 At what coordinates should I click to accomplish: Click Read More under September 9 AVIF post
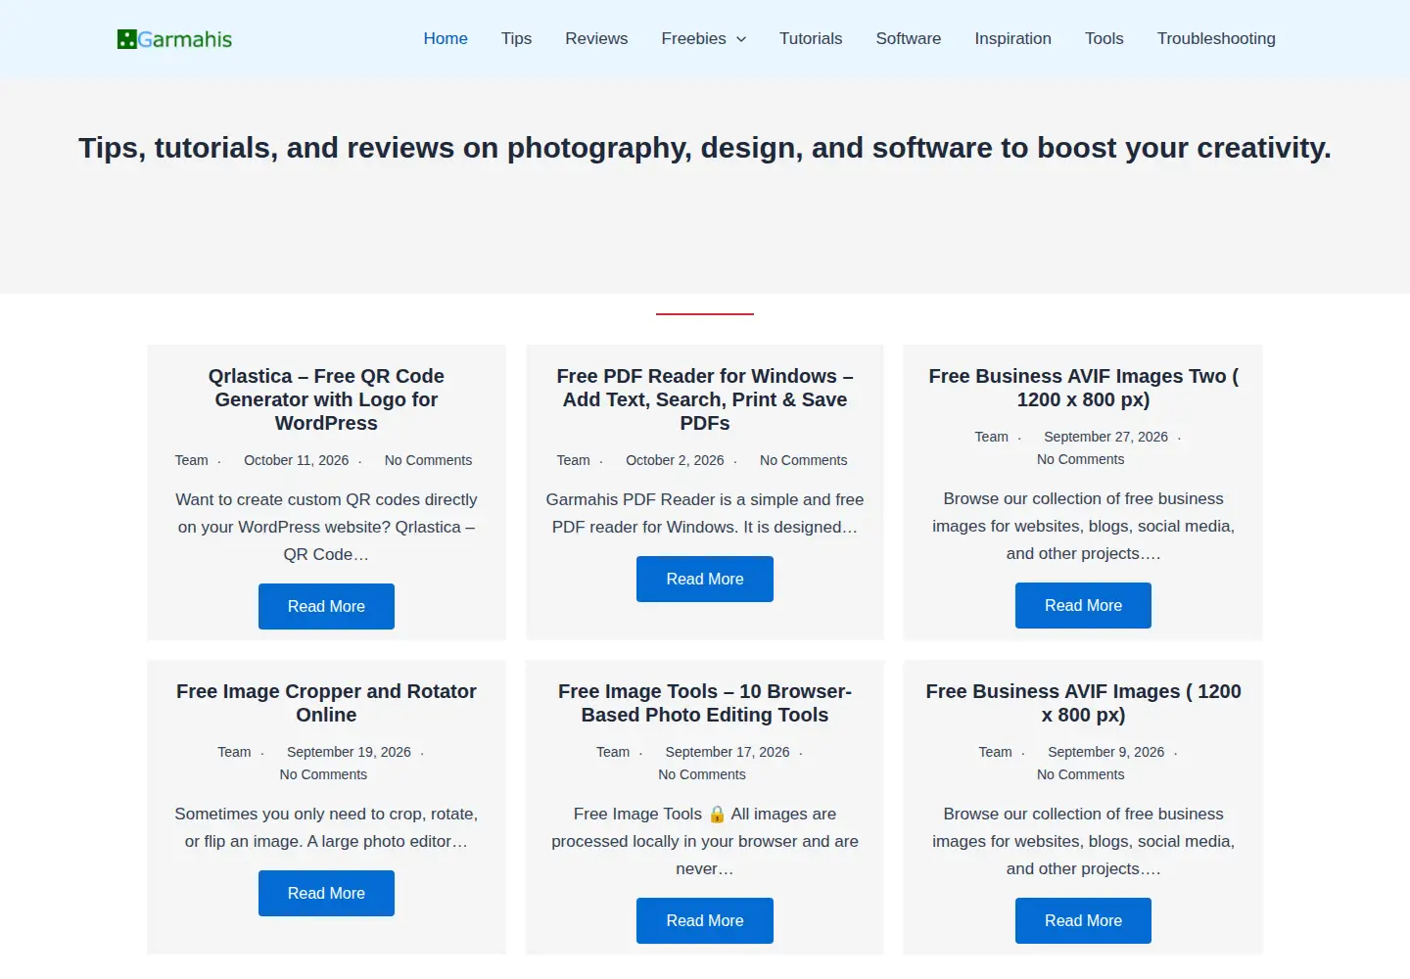[1083, 920]
